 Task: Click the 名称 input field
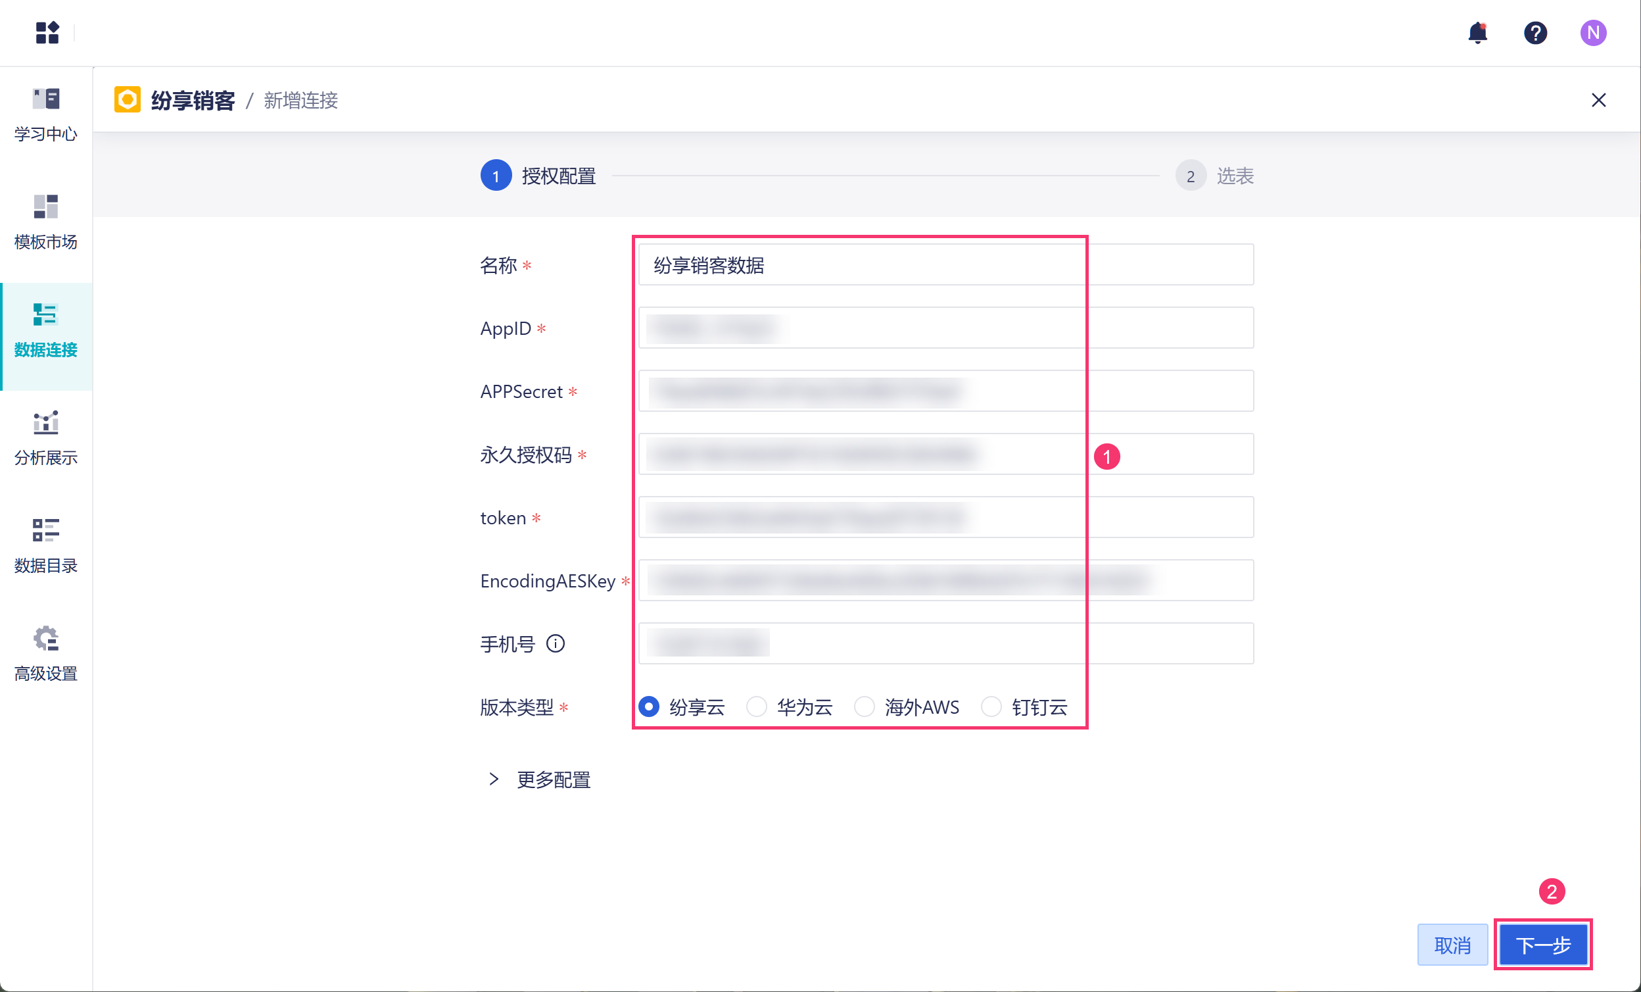(945, 265)
